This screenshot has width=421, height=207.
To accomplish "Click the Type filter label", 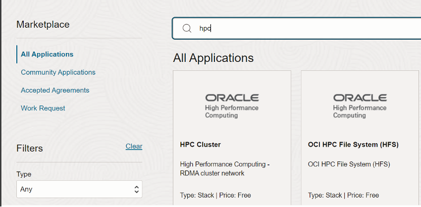I will pos(24,174).
